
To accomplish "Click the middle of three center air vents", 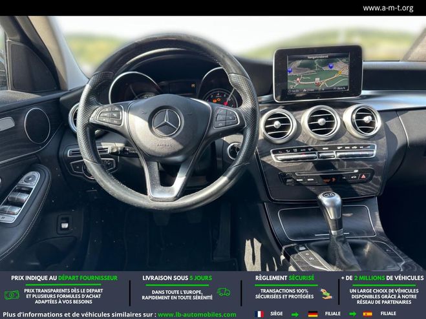I will [321, 123].
